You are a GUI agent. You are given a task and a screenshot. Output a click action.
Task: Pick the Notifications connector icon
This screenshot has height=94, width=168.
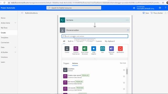click(120, 49)
